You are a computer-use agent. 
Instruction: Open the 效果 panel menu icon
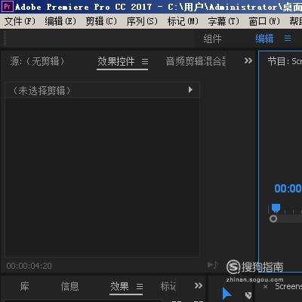(140, 286)
